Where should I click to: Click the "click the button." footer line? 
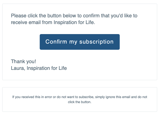click(x=80, y=102)
